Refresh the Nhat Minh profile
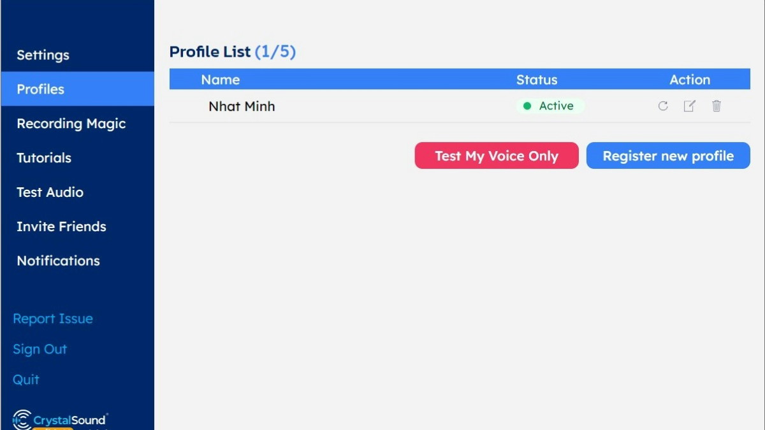This screenshot has width=765, height=430. (663, 106)
